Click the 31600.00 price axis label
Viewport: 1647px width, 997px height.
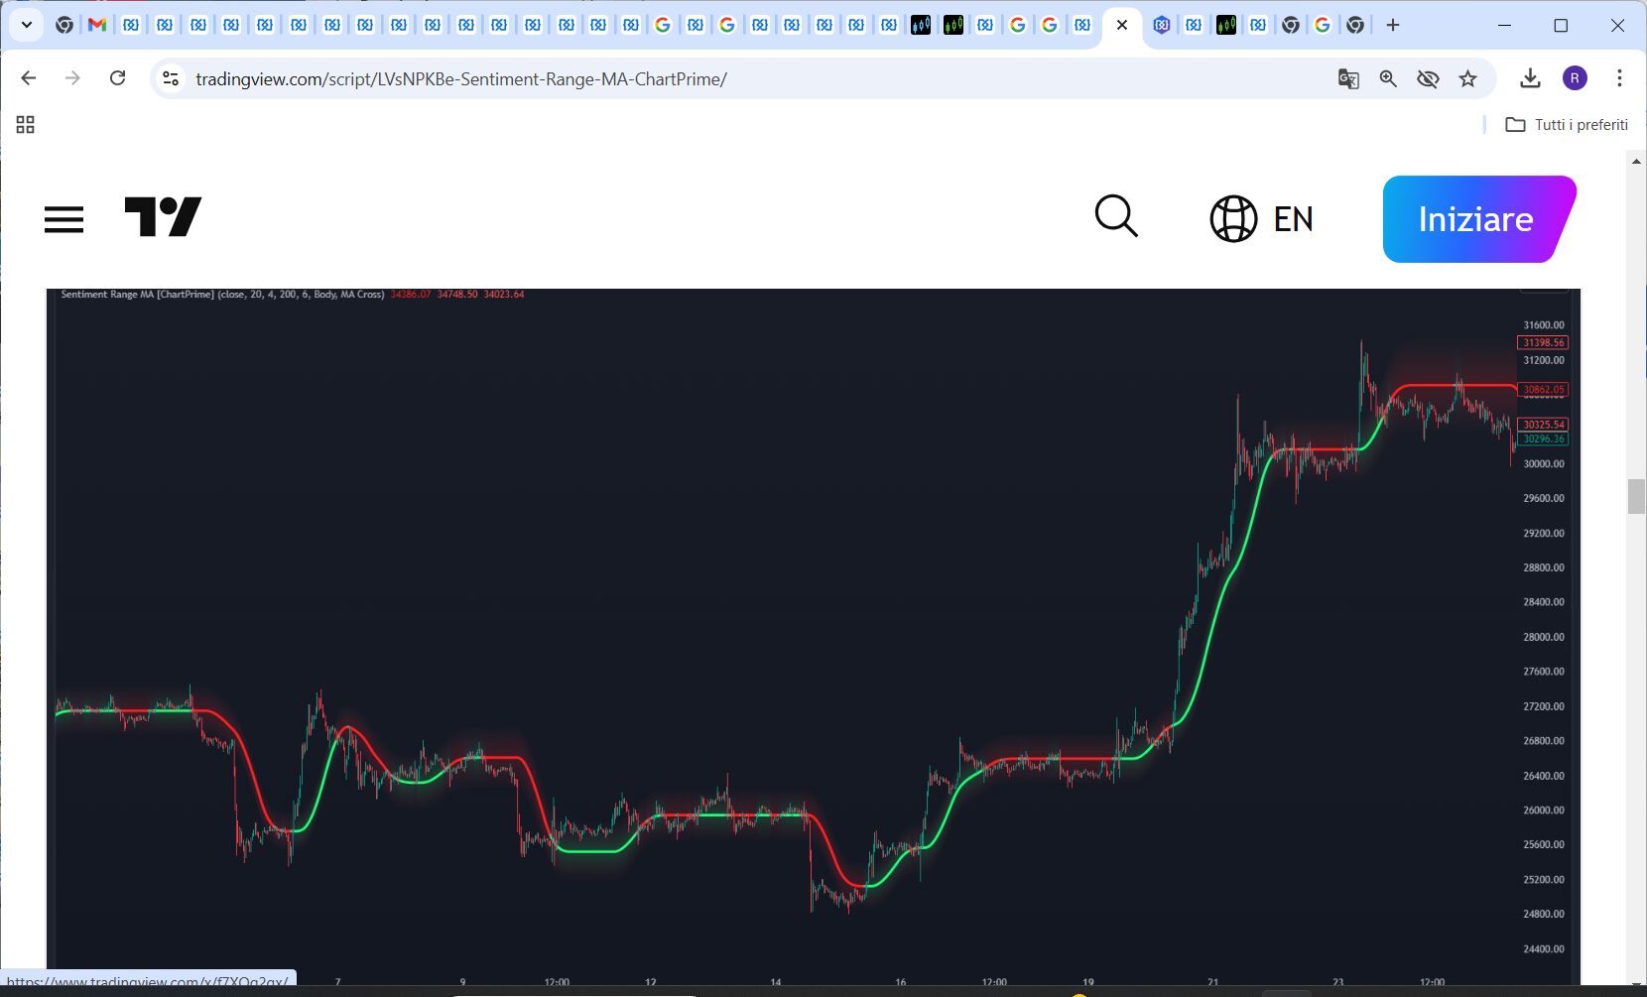[1544, 325]
